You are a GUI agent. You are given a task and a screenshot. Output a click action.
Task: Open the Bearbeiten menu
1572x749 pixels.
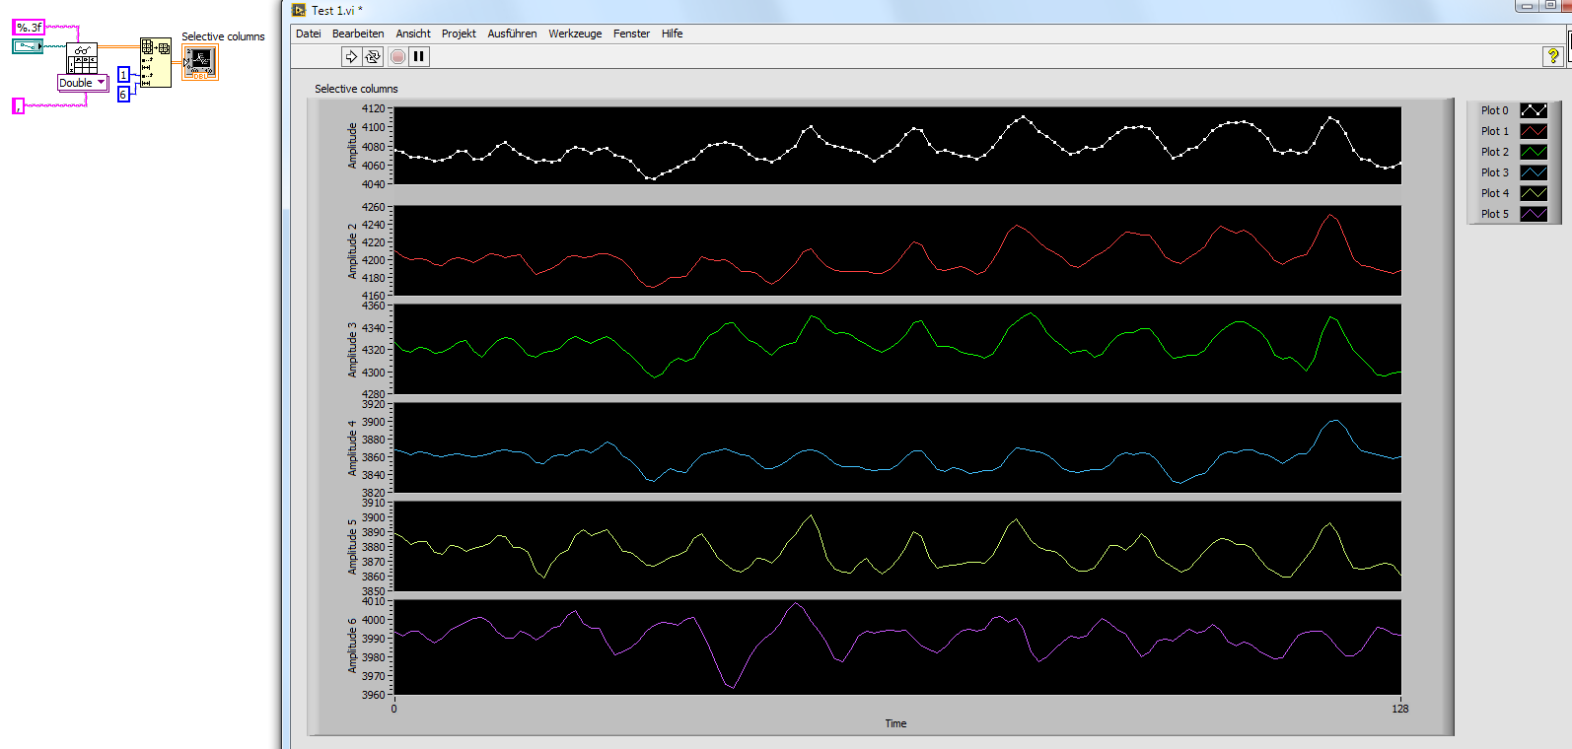click(358, 34)
